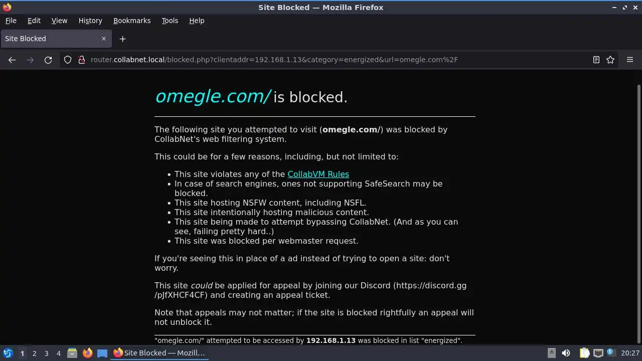Reload the blocked page
Screen dimensions: 642x361
(48, 60)
